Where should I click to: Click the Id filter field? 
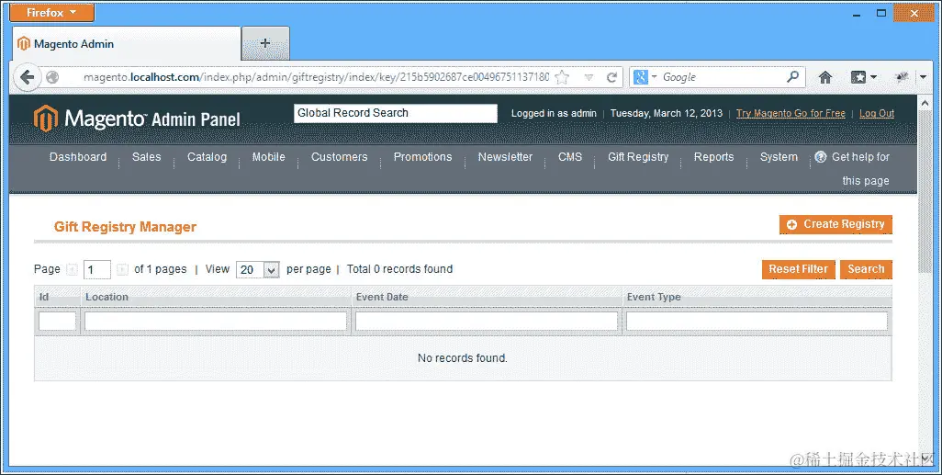click(58, 321)
